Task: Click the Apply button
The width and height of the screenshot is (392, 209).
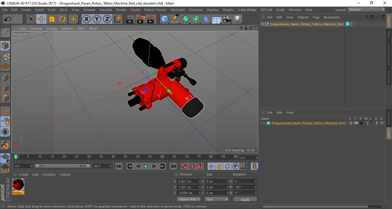Action: (x=245, y=199)
